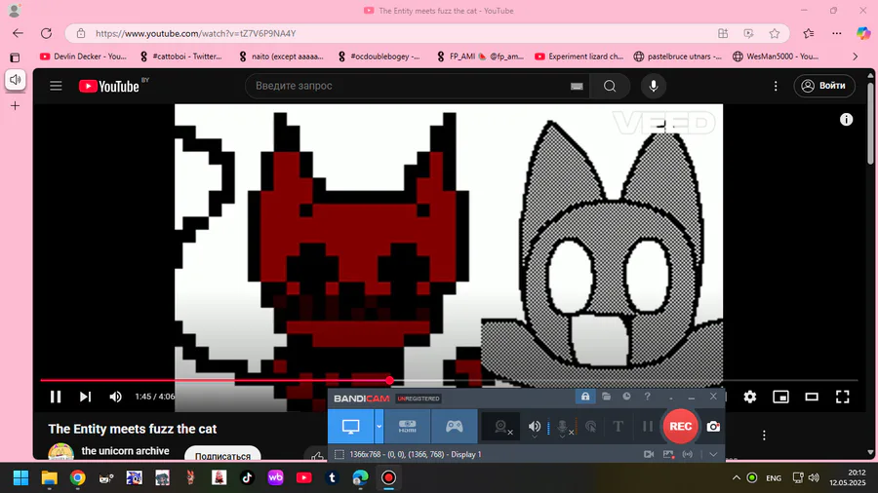Show hidden system tray icons
The image size is (878, 493).
tap(736, 478)
